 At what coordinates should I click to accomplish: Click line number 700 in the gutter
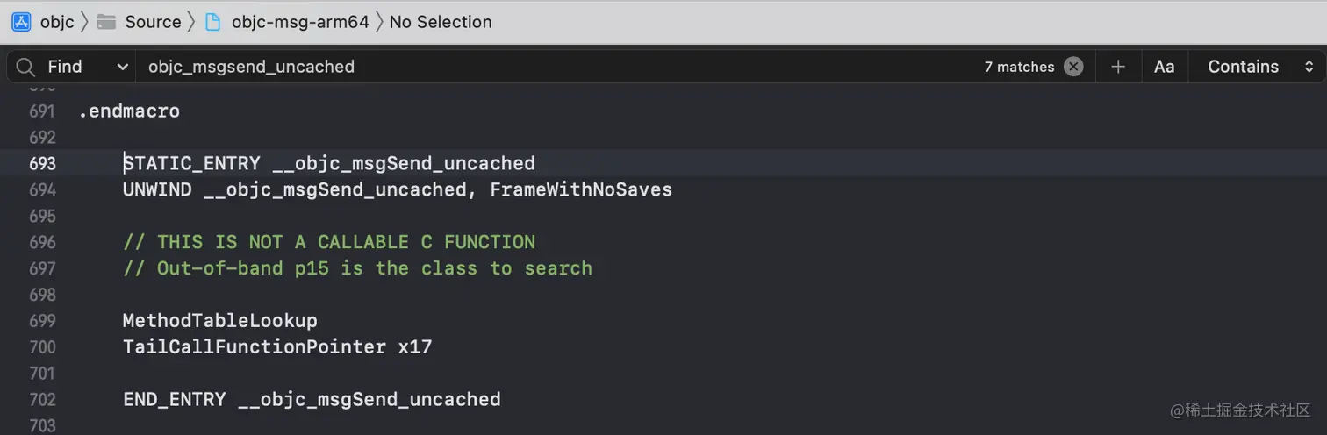click(42, 347)
